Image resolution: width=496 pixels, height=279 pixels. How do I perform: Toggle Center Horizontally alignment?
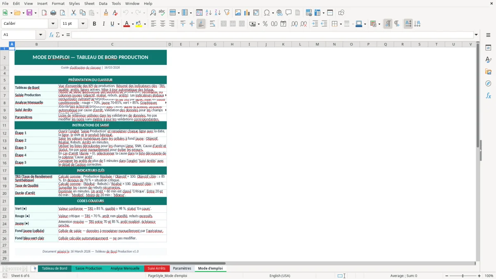(x=163, y=24)
